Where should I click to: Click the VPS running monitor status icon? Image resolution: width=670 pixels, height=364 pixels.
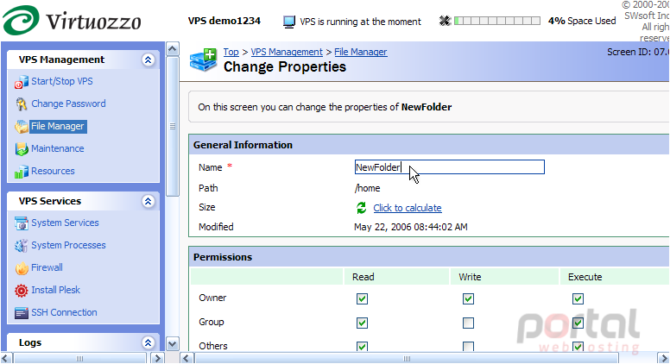point(289,22)
